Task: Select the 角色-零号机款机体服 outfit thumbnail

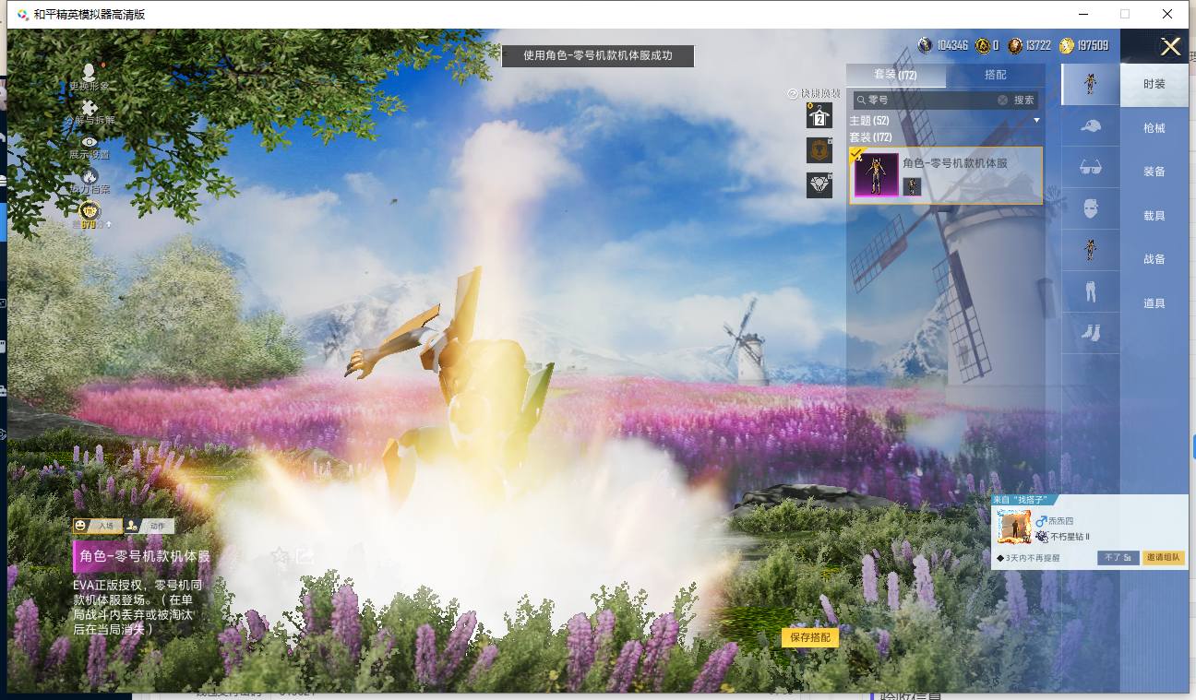Action: (x=876, y=175)
